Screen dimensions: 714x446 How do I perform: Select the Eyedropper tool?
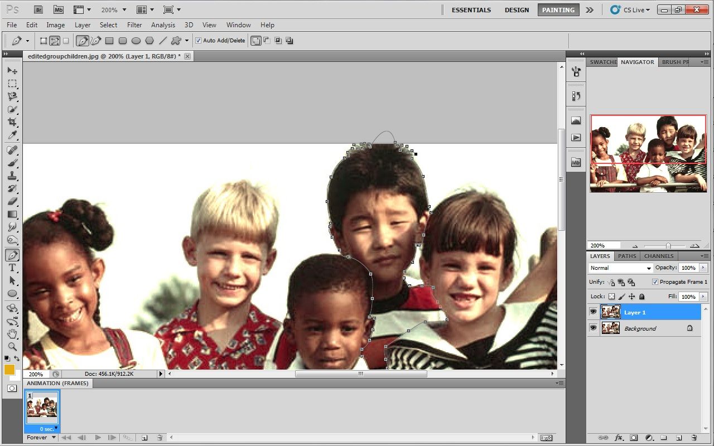12,135
